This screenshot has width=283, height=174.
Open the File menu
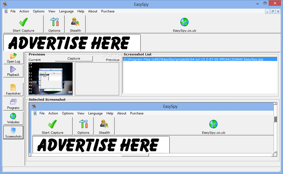click(13, 11)
